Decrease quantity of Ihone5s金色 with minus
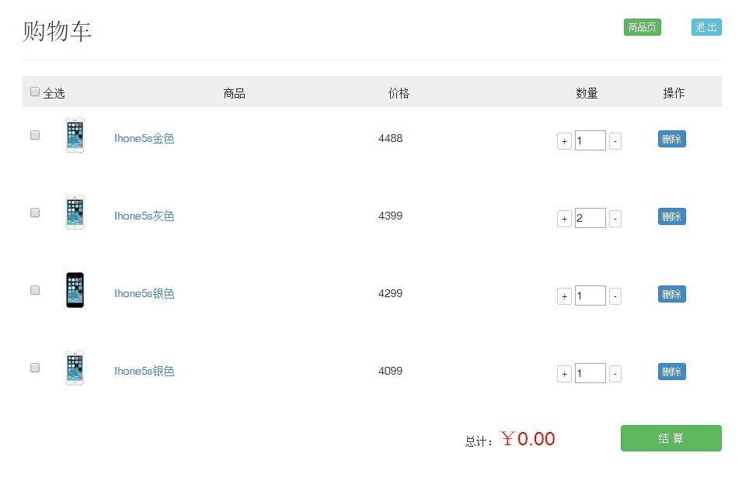756x484 pixels. [x=615, y=141]
